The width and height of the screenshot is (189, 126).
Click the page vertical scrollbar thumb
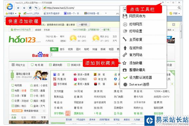(x=181, y=31)
